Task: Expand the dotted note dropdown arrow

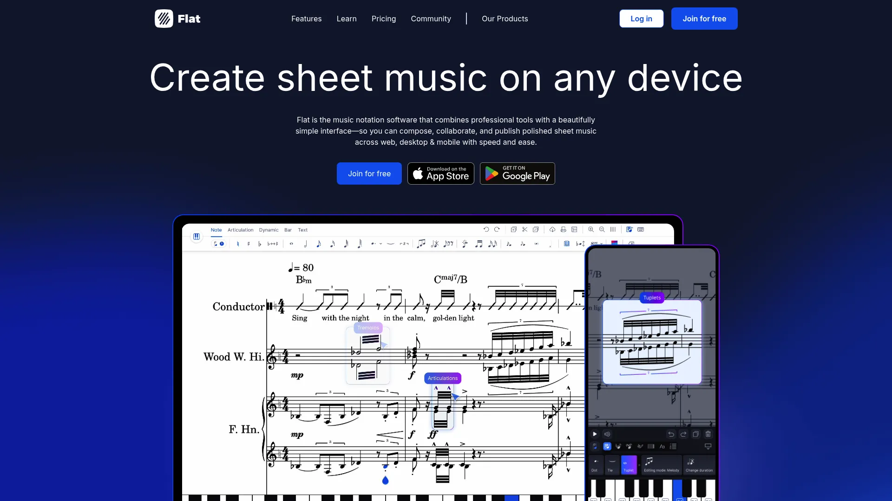Action: pyautogui.click(x=380, y=244)
